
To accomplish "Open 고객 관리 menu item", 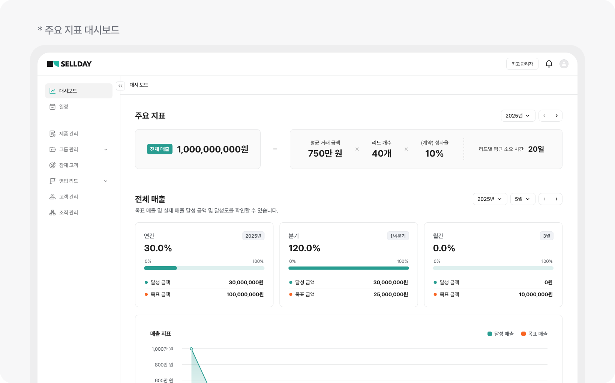I will pos(79,197).
